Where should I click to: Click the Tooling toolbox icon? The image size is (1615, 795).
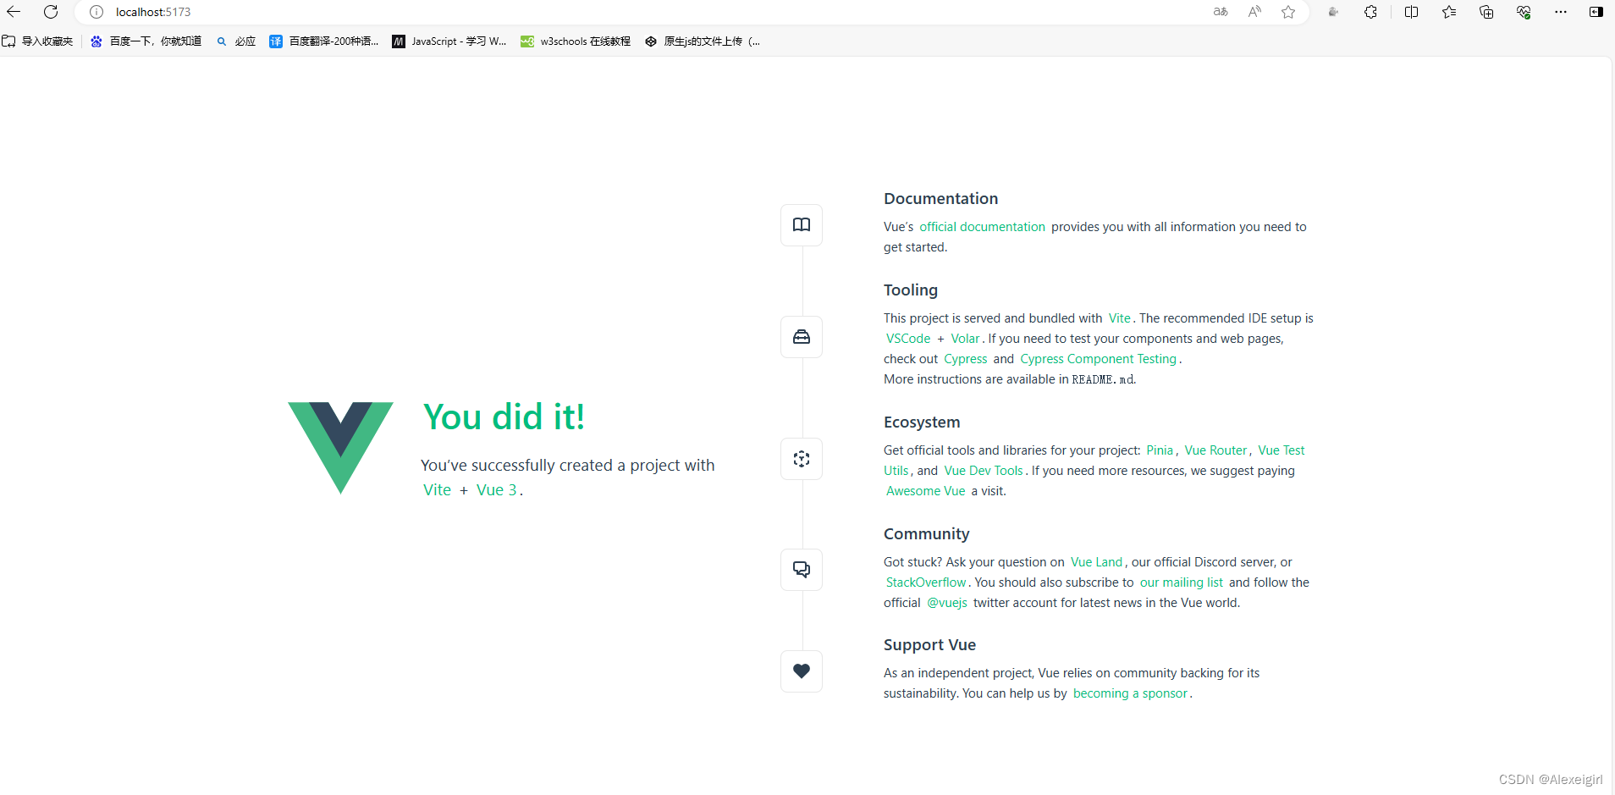point(802,337)
